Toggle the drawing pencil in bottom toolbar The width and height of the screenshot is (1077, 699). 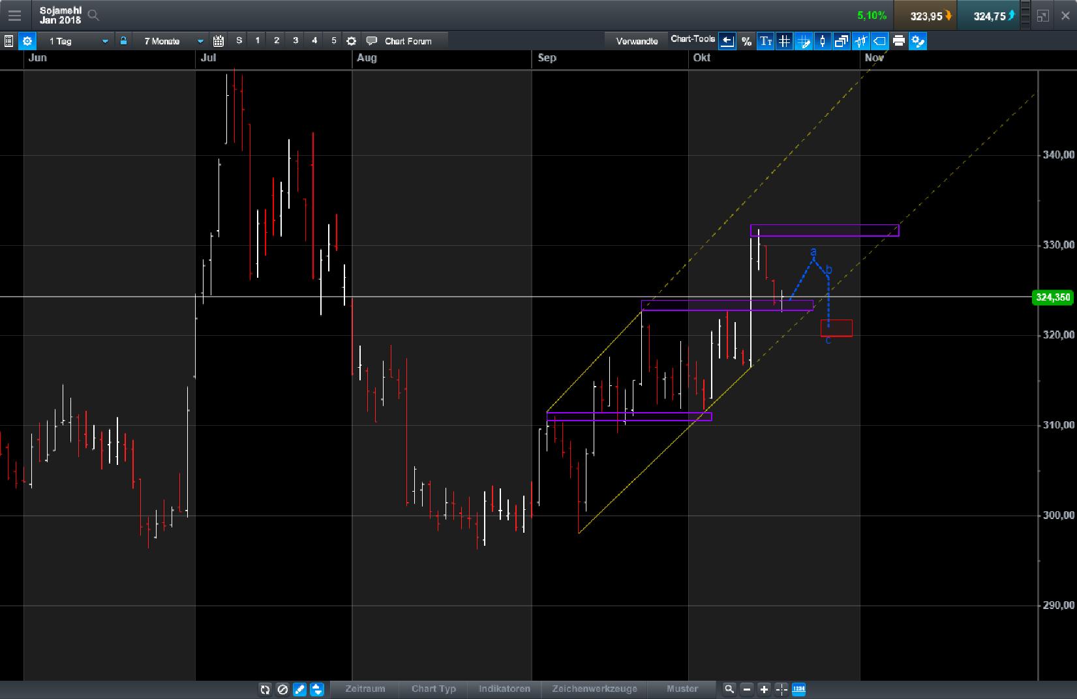[299, 689]
